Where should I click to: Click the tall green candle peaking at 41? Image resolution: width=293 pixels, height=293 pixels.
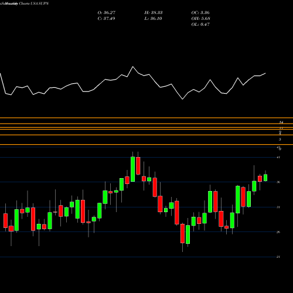(x=132, y=169)
